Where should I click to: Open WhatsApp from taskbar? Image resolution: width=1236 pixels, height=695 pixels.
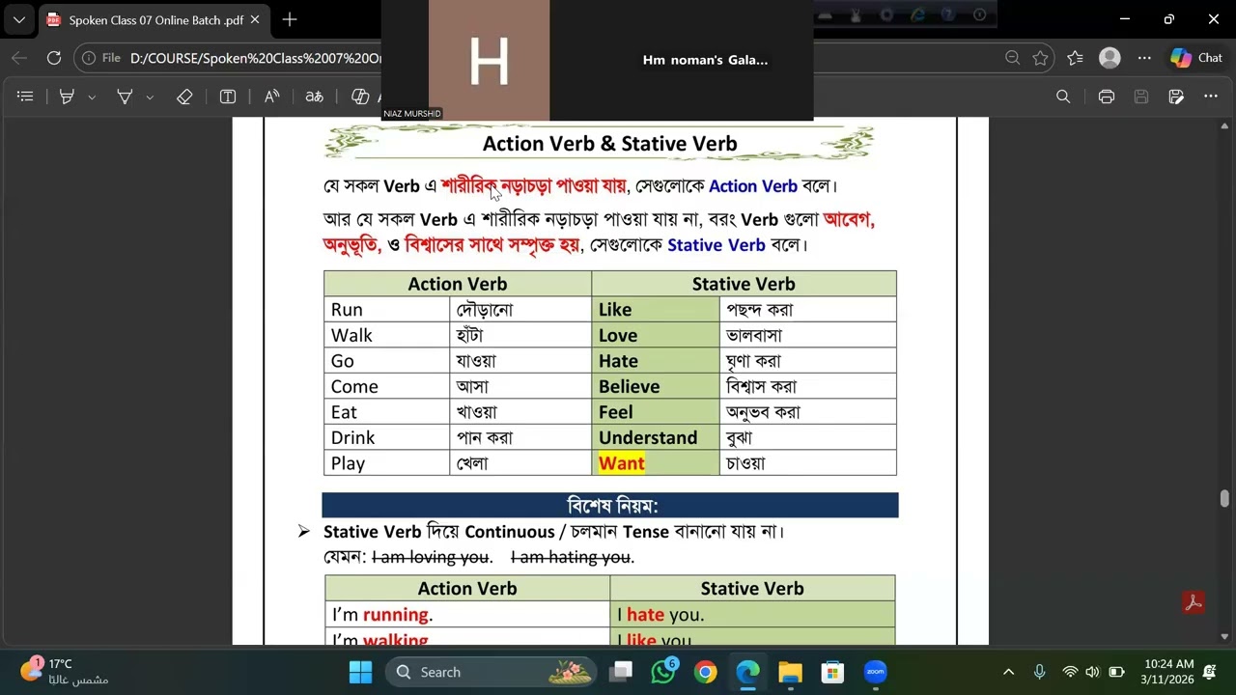[x=663, y=672]
